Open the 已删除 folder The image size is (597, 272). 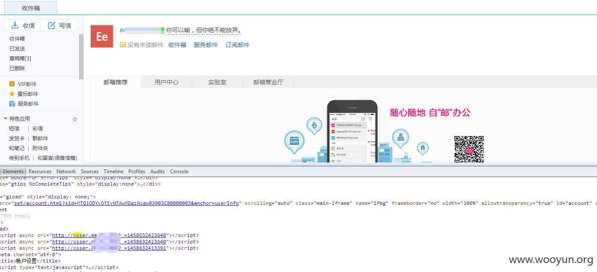pos(17,68)
